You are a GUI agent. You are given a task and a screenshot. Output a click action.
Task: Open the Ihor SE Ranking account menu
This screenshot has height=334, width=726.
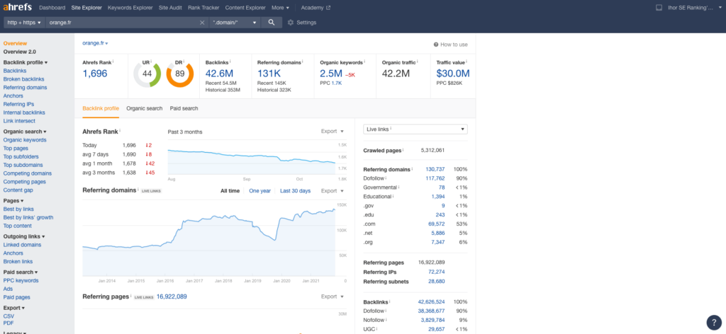(694, 8)
